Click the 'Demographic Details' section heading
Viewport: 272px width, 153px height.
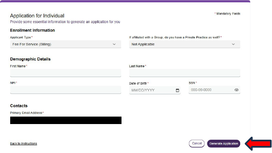click(30, 59)
